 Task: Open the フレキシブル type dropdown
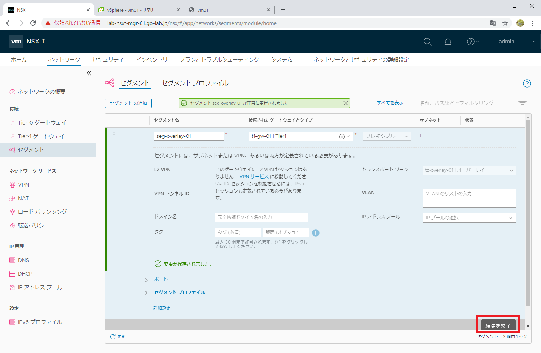tap(387, 136)
